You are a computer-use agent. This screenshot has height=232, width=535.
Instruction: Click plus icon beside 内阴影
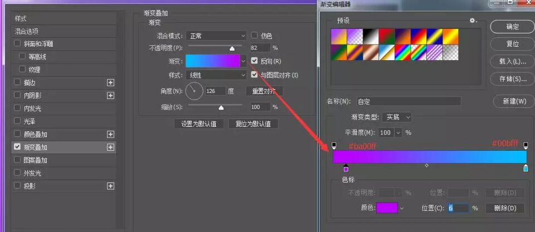click(x=110, y=95)
